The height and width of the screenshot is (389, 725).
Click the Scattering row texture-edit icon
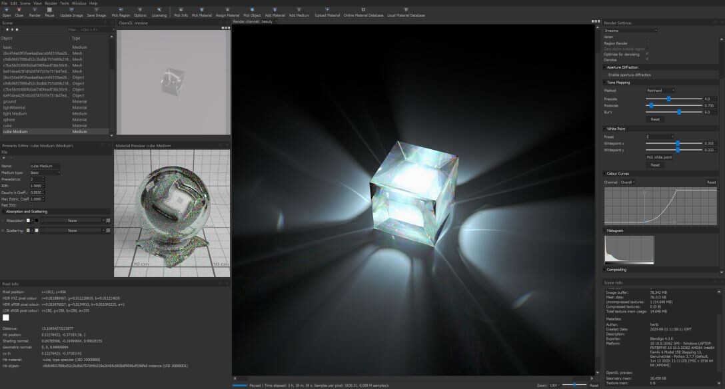coord(108,230)
